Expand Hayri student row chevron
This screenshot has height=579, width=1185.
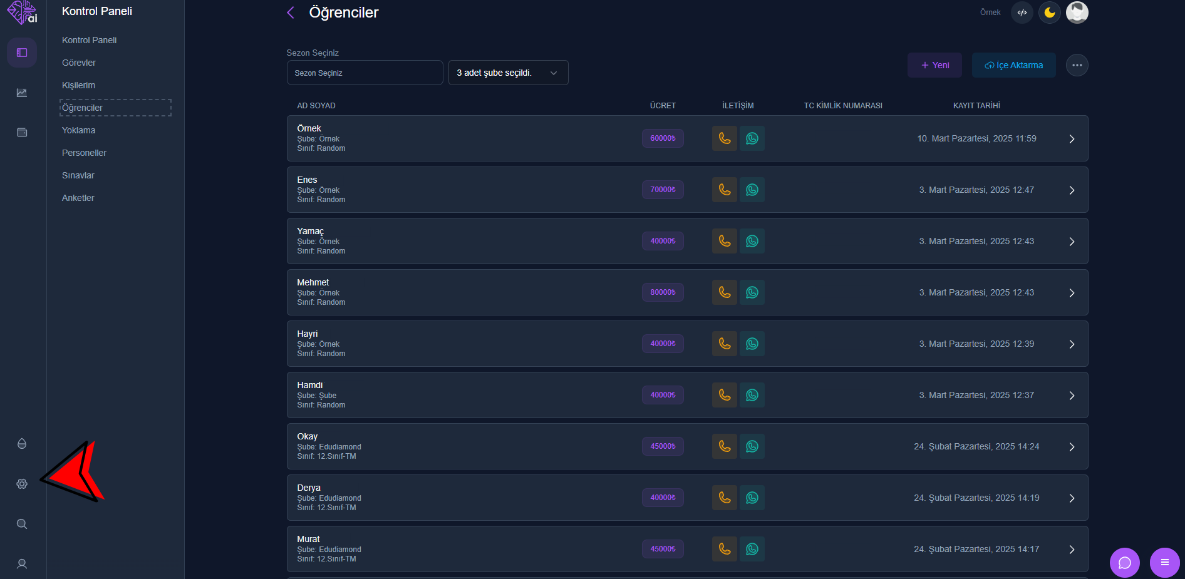(x=1072, y=344)
